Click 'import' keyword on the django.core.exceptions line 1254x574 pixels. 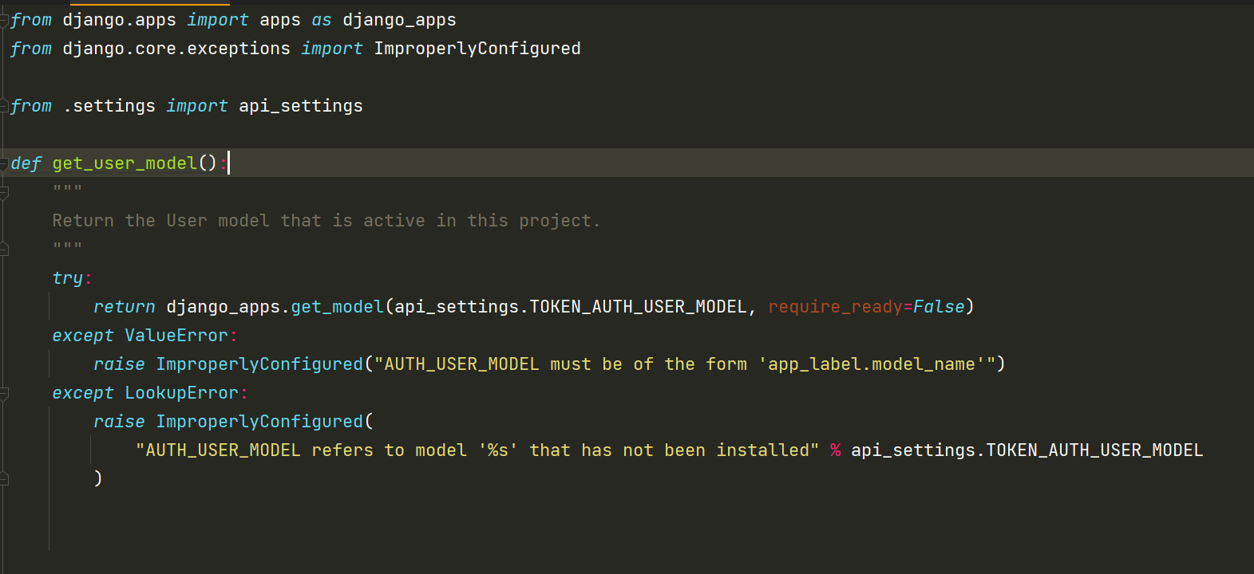tap(332, 49)
